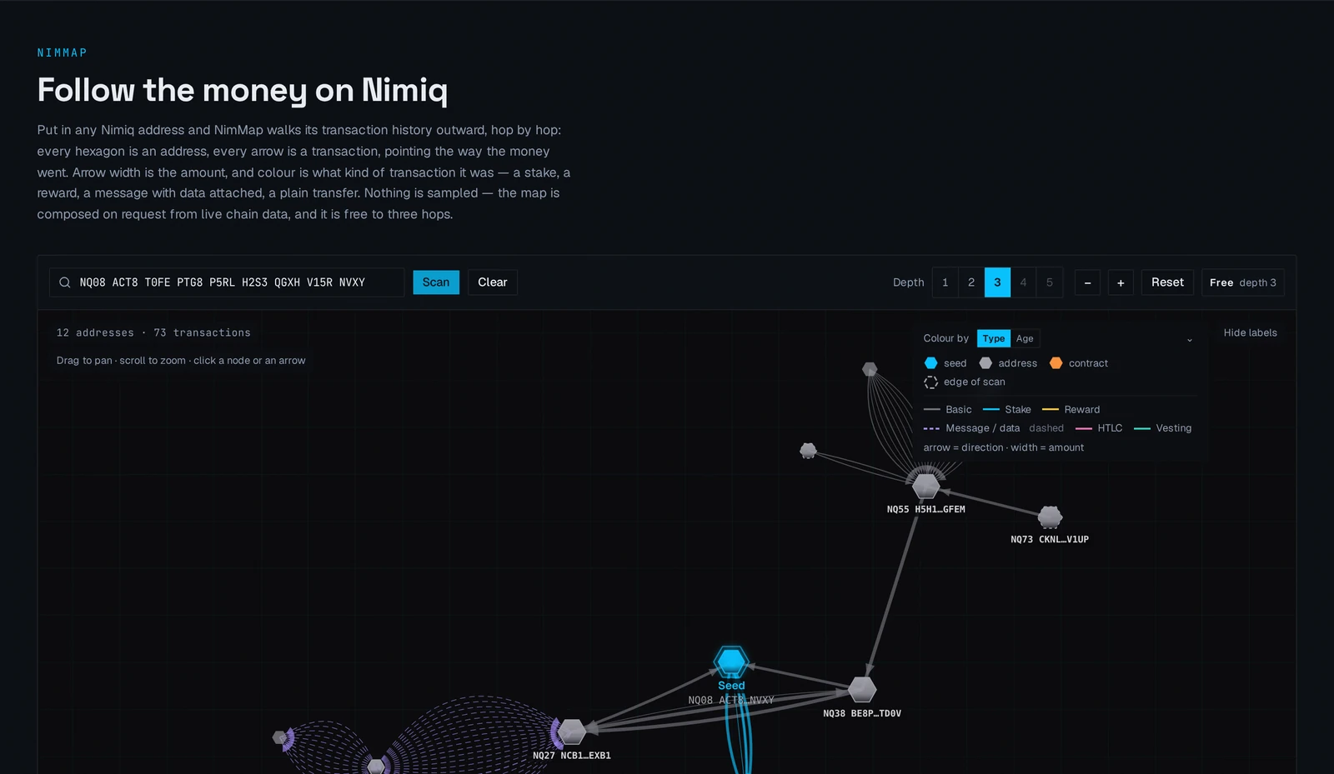The image size is (1334, 774).
Task: Click the seed hexagon legend icon
Action: coord(931,363)
